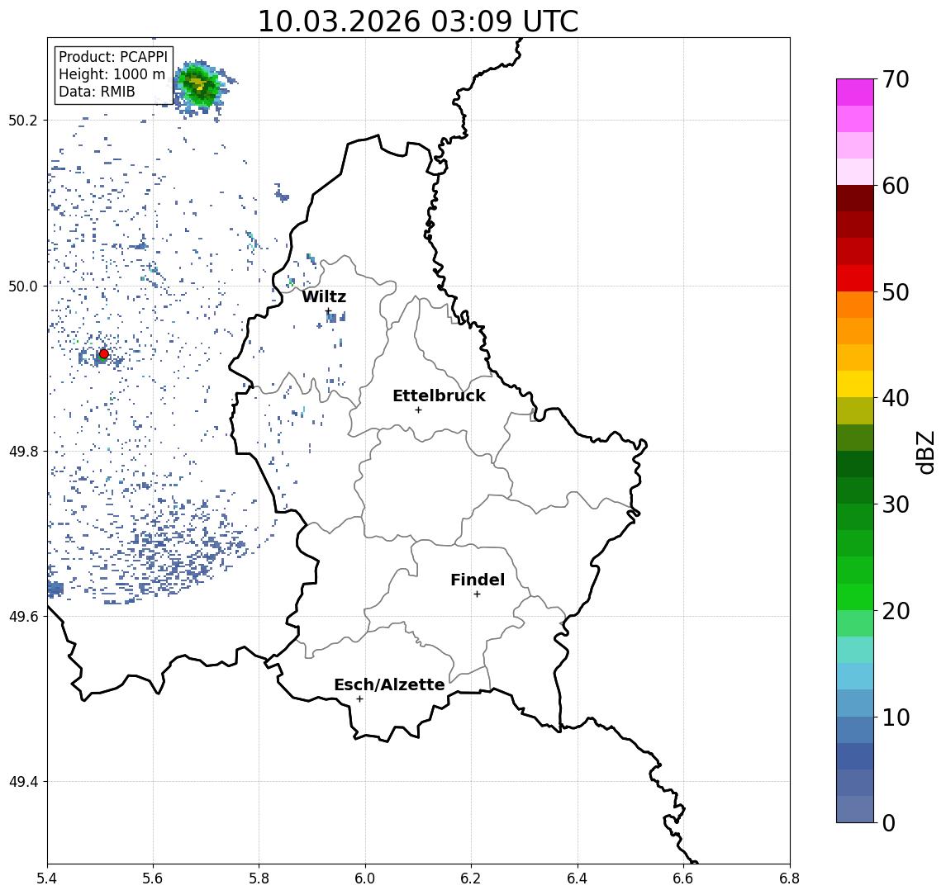
Task: Click the longitude tick label 6.6
Action: [683, 878]
